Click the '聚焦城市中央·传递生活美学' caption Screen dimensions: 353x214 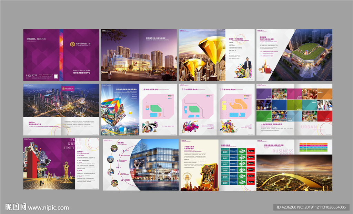(x=155, y=38)
